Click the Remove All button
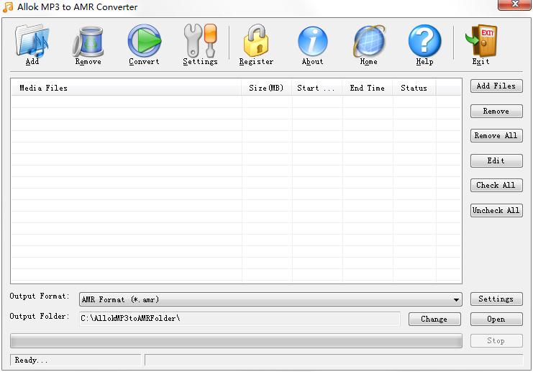This screenshot has width=533, height=372. pos(496,136)
